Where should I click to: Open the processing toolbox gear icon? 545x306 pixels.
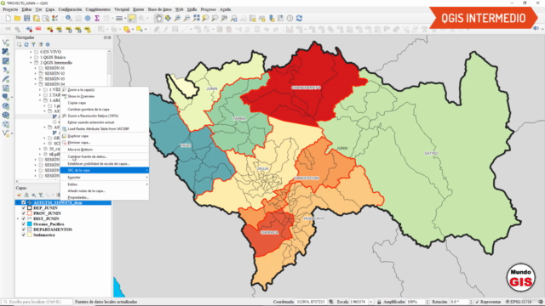(88, 19)
